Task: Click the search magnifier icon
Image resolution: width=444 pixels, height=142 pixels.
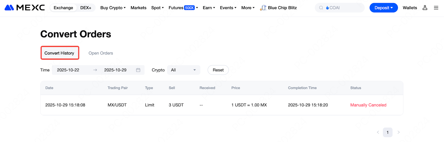Action: (321, 8)
